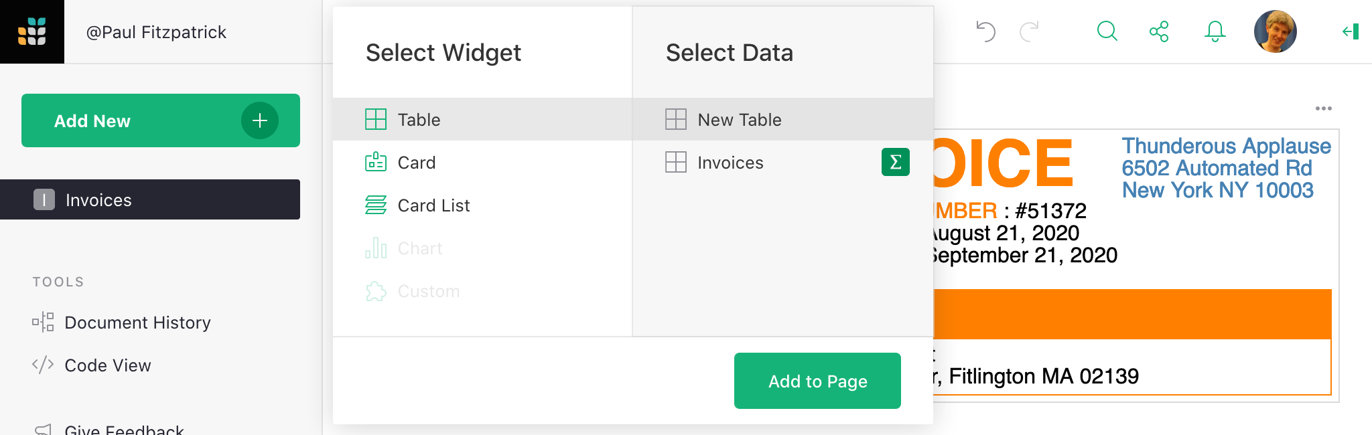Select New Table as data source

[739, 120]
